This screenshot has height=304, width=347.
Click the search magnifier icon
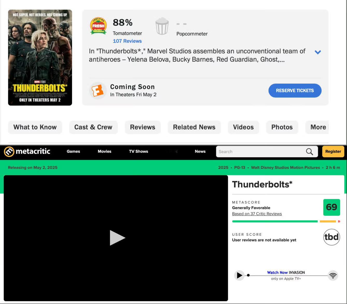pos(309,152)
